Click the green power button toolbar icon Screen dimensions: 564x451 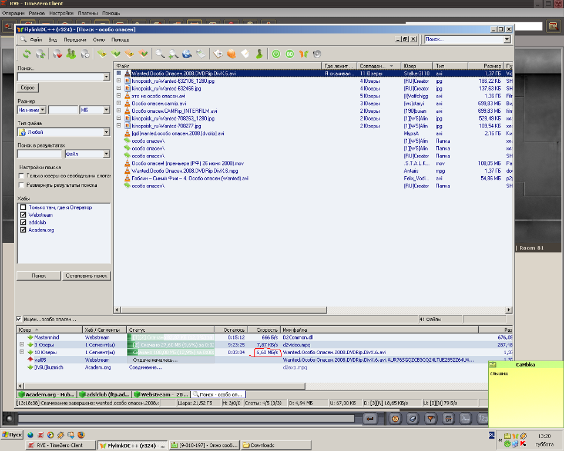(276, 54)
